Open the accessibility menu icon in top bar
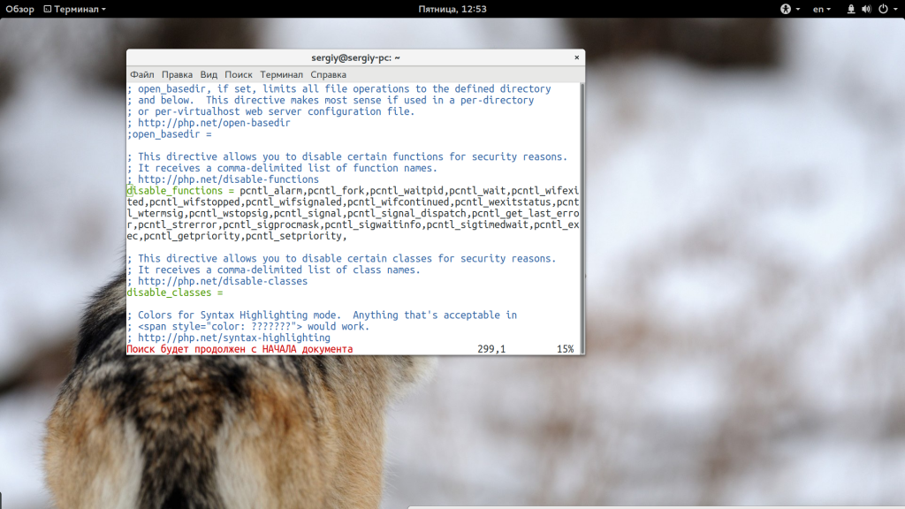 785,9
